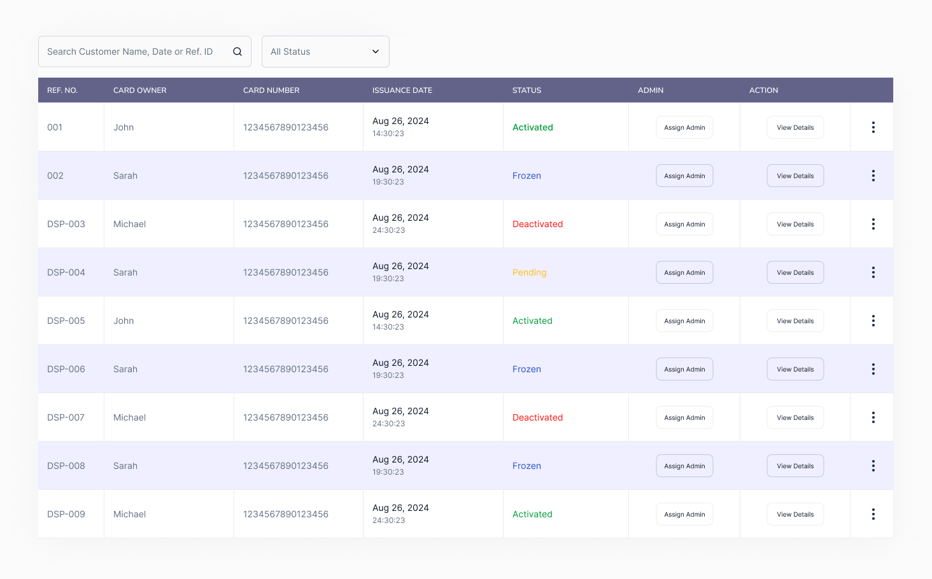Click Assign Admin for row 002
The height and width of the screenshot is (579, 932).
(684, 176)
